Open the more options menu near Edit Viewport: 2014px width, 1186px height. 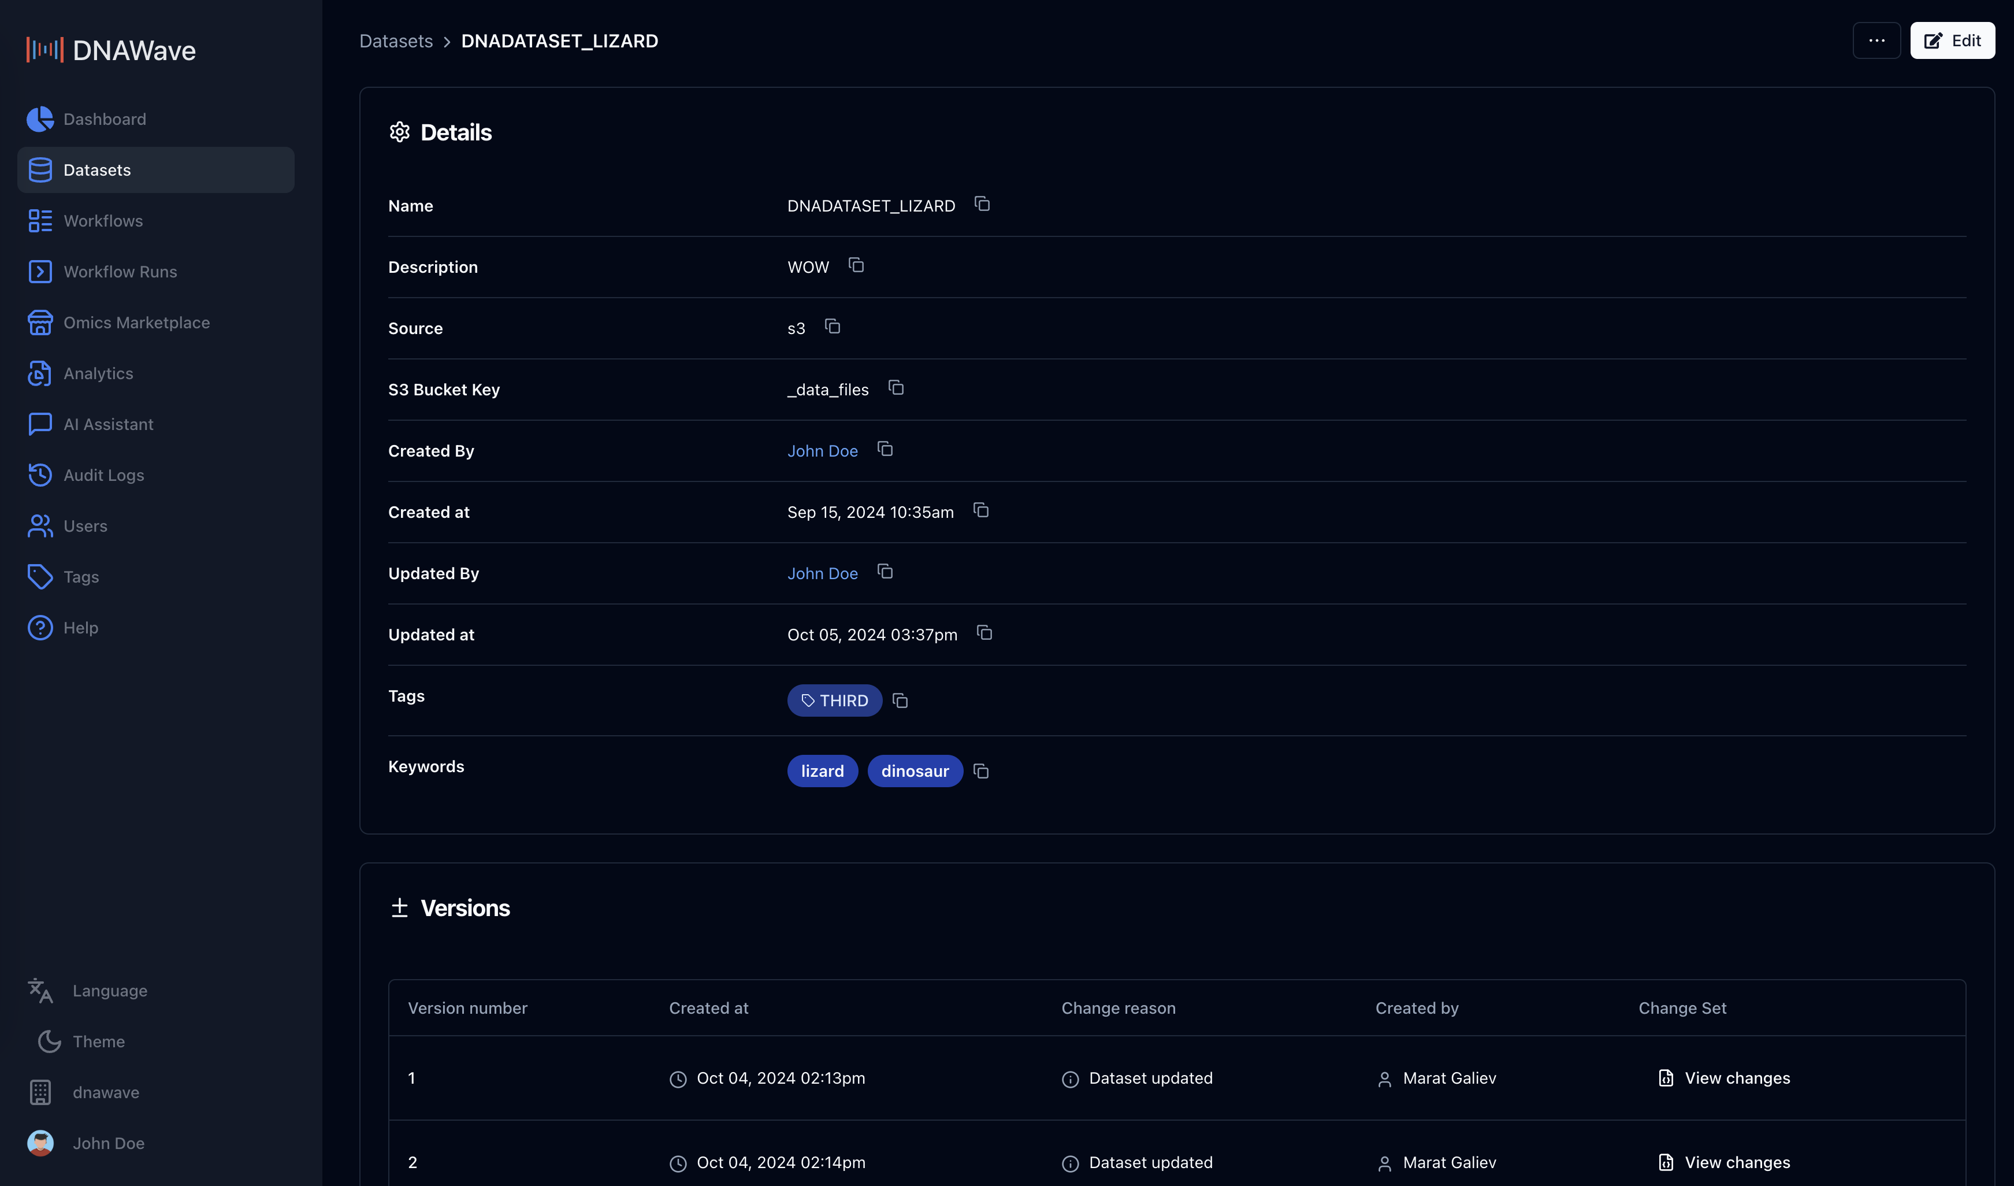coord(1876,40)
